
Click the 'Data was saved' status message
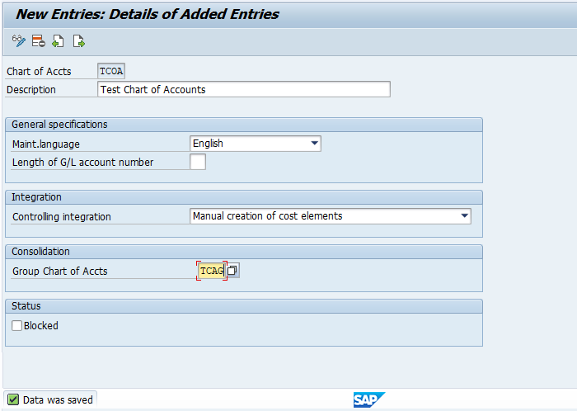coord(58,399)
